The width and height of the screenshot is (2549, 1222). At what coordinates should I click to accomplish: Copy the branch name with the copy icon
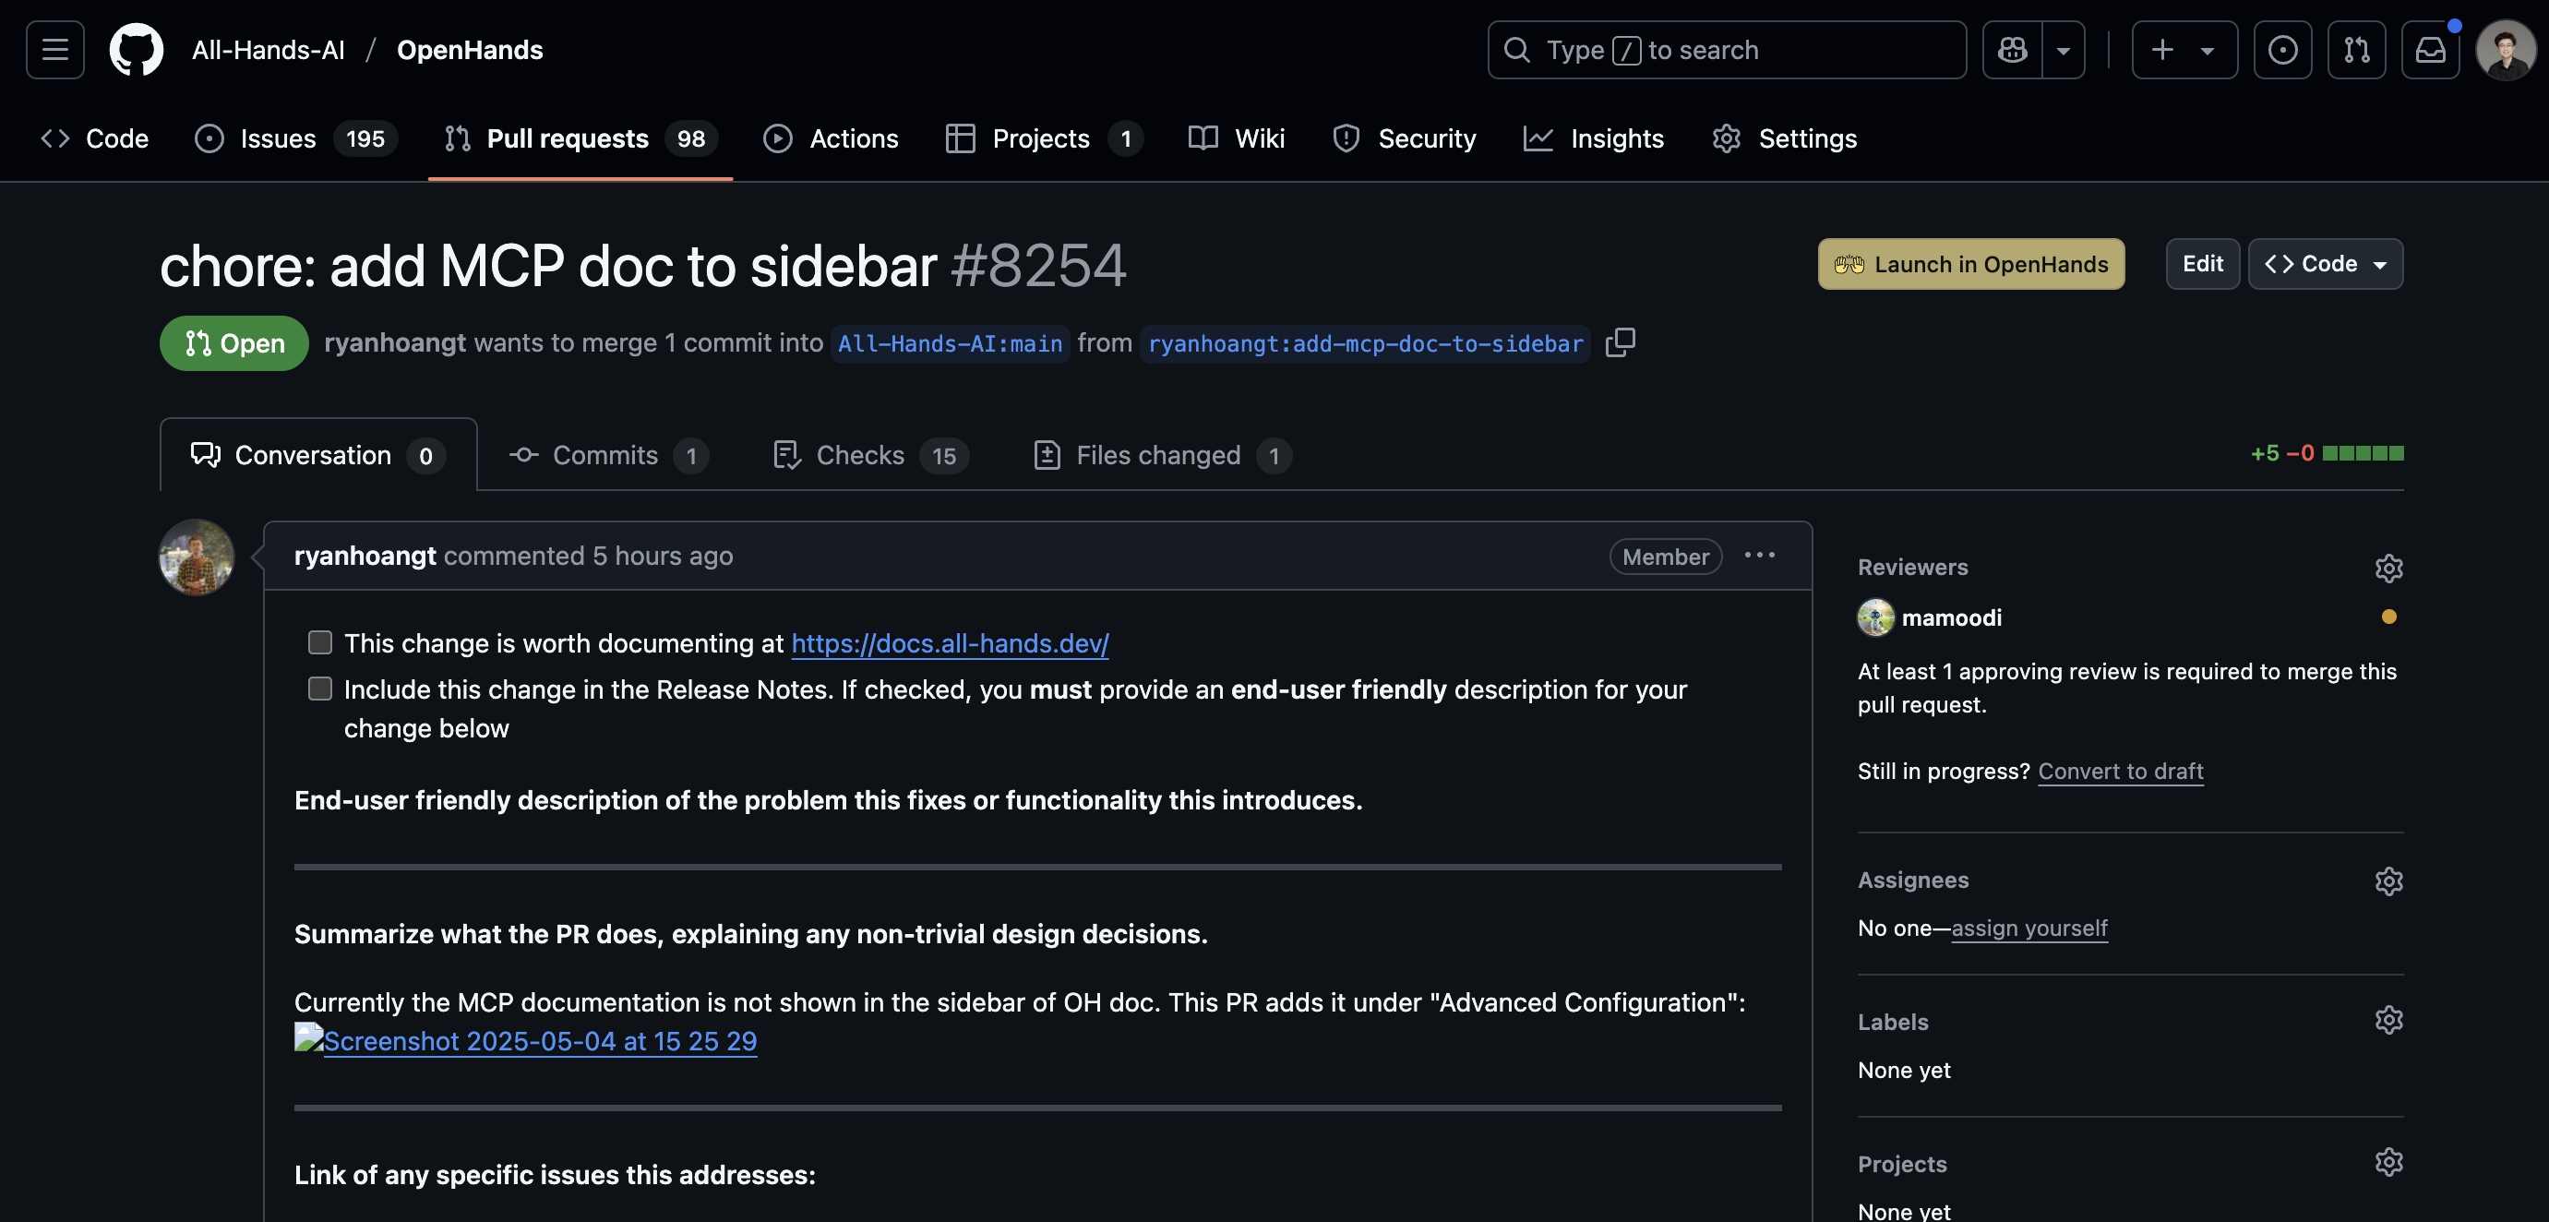click(x=1621, y=343)
